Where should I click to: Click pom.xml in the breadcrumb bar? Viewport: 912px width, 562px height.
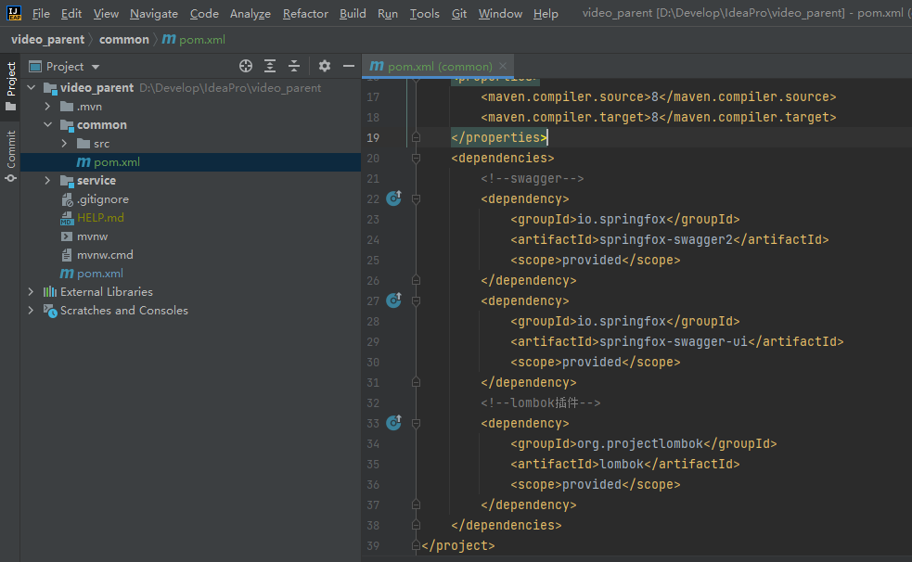click(x=194, y=40)
